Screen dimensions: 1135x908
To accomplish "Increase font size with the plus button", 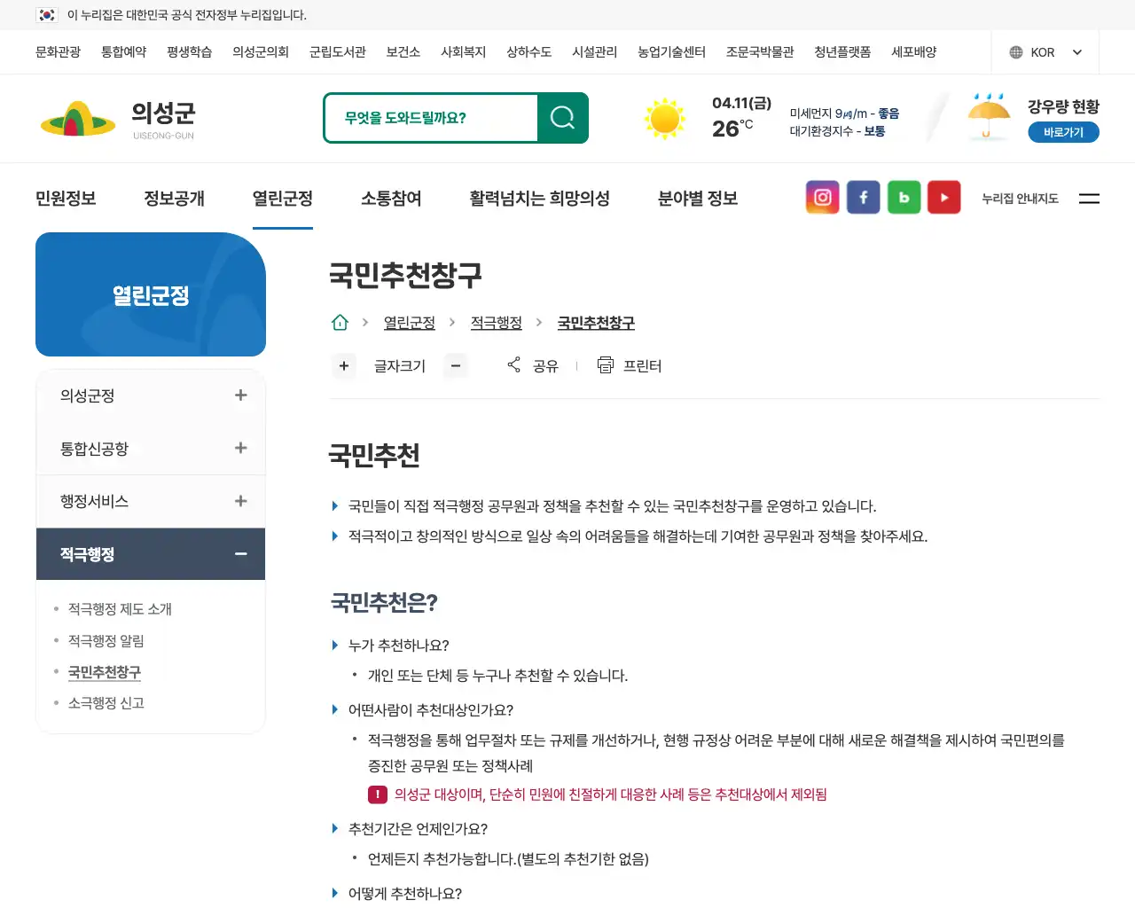I will tap(344, 365).
